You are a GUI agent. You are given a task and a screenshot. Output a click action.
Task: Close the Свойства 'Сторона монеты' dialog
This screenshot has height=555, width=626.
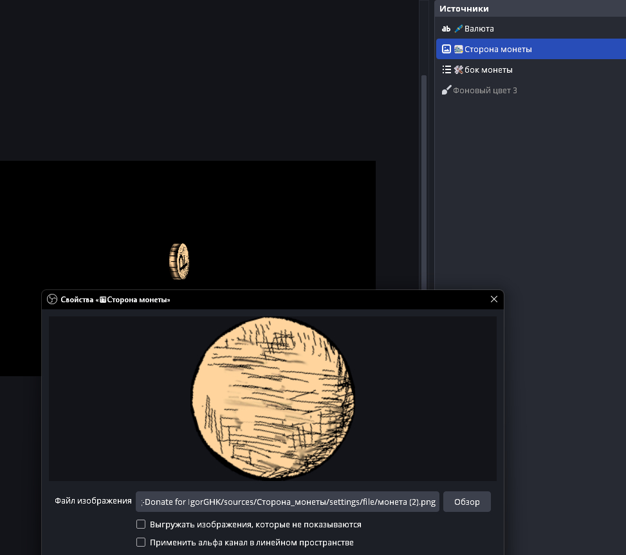click(x=494, y=300)
